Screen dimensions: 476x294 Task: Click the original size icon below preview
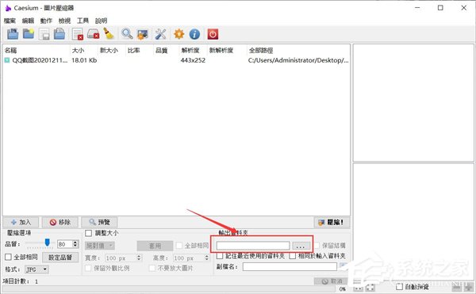[359, 287]
